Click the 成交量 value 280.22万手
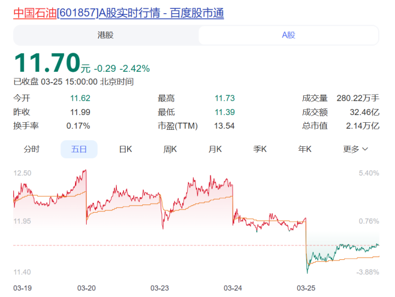 click(358, 98)
